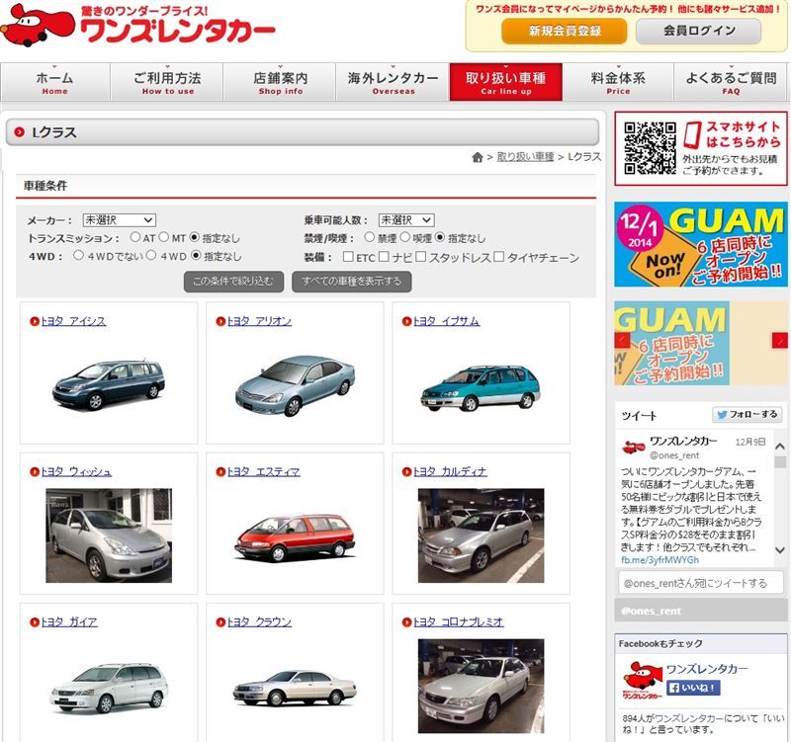Select 指定なし for transmission

tap(194, 237)
